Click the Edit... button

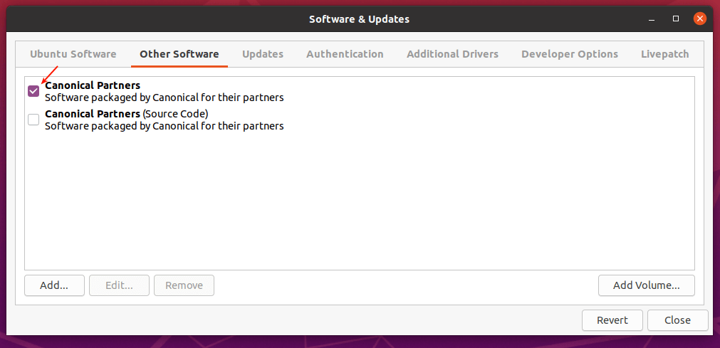pyautogui.click(x=119, y=285)
